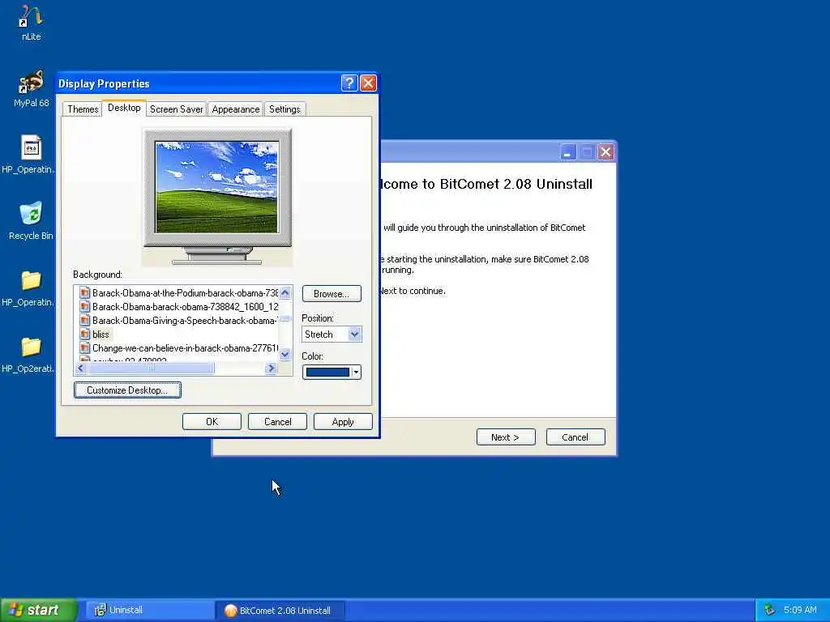Click Customize Desktop button
Viewport: 830px width, 622px height.
tap(127, 390)
